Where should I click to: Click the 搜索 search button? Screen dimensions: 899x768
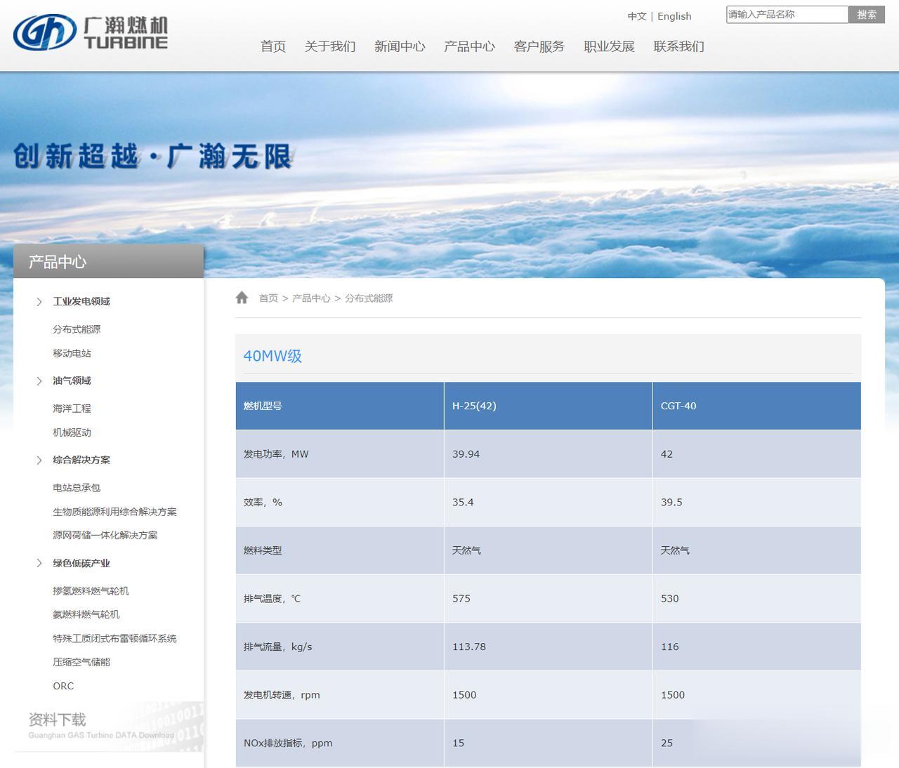pyautogui.click(x=867, y=14)
